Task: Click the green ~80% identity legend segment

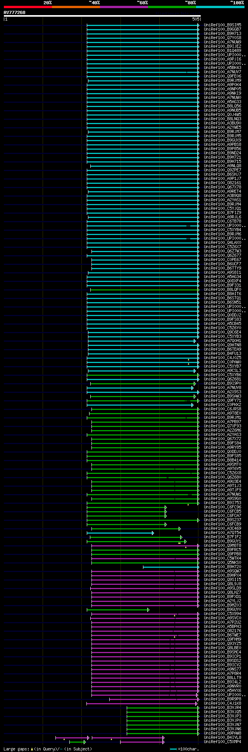Action: point(172,7)
